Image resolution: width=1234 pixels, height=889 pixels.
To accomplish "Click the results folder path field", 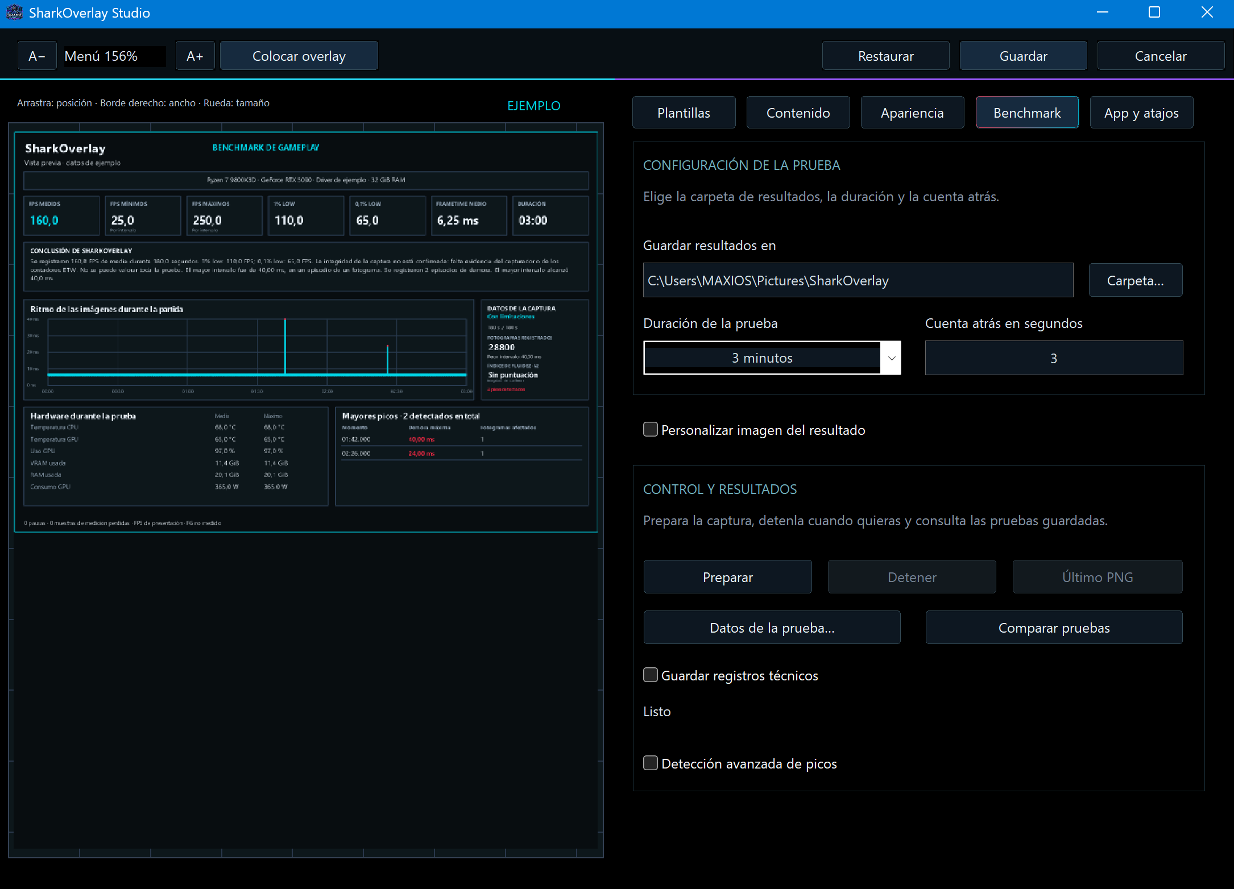I will (x=858, y=280).
